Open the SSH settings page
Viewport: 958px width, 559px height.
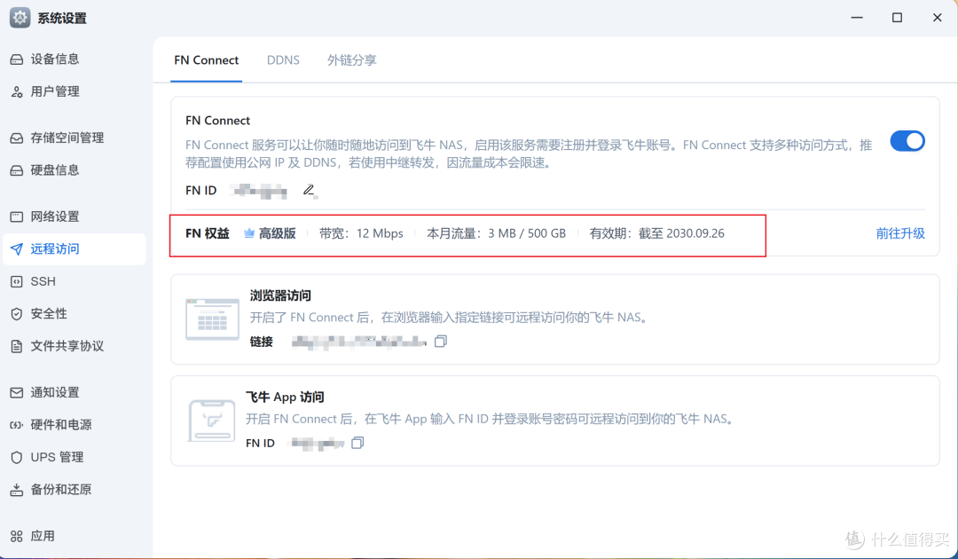point(74,281)
